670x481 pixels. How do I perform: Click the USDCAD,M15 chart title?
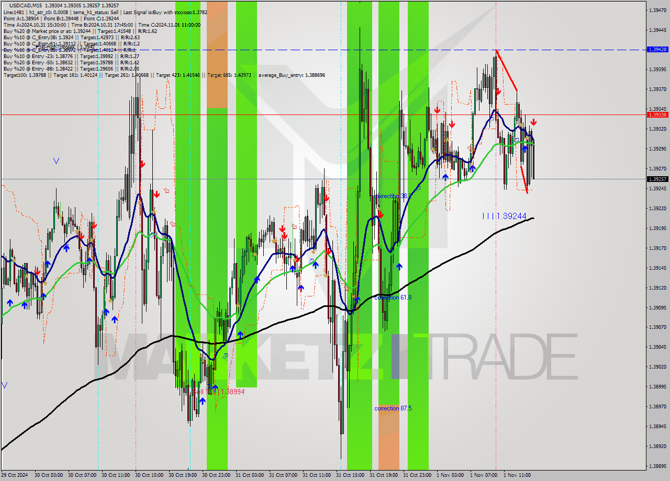(25, 5)
